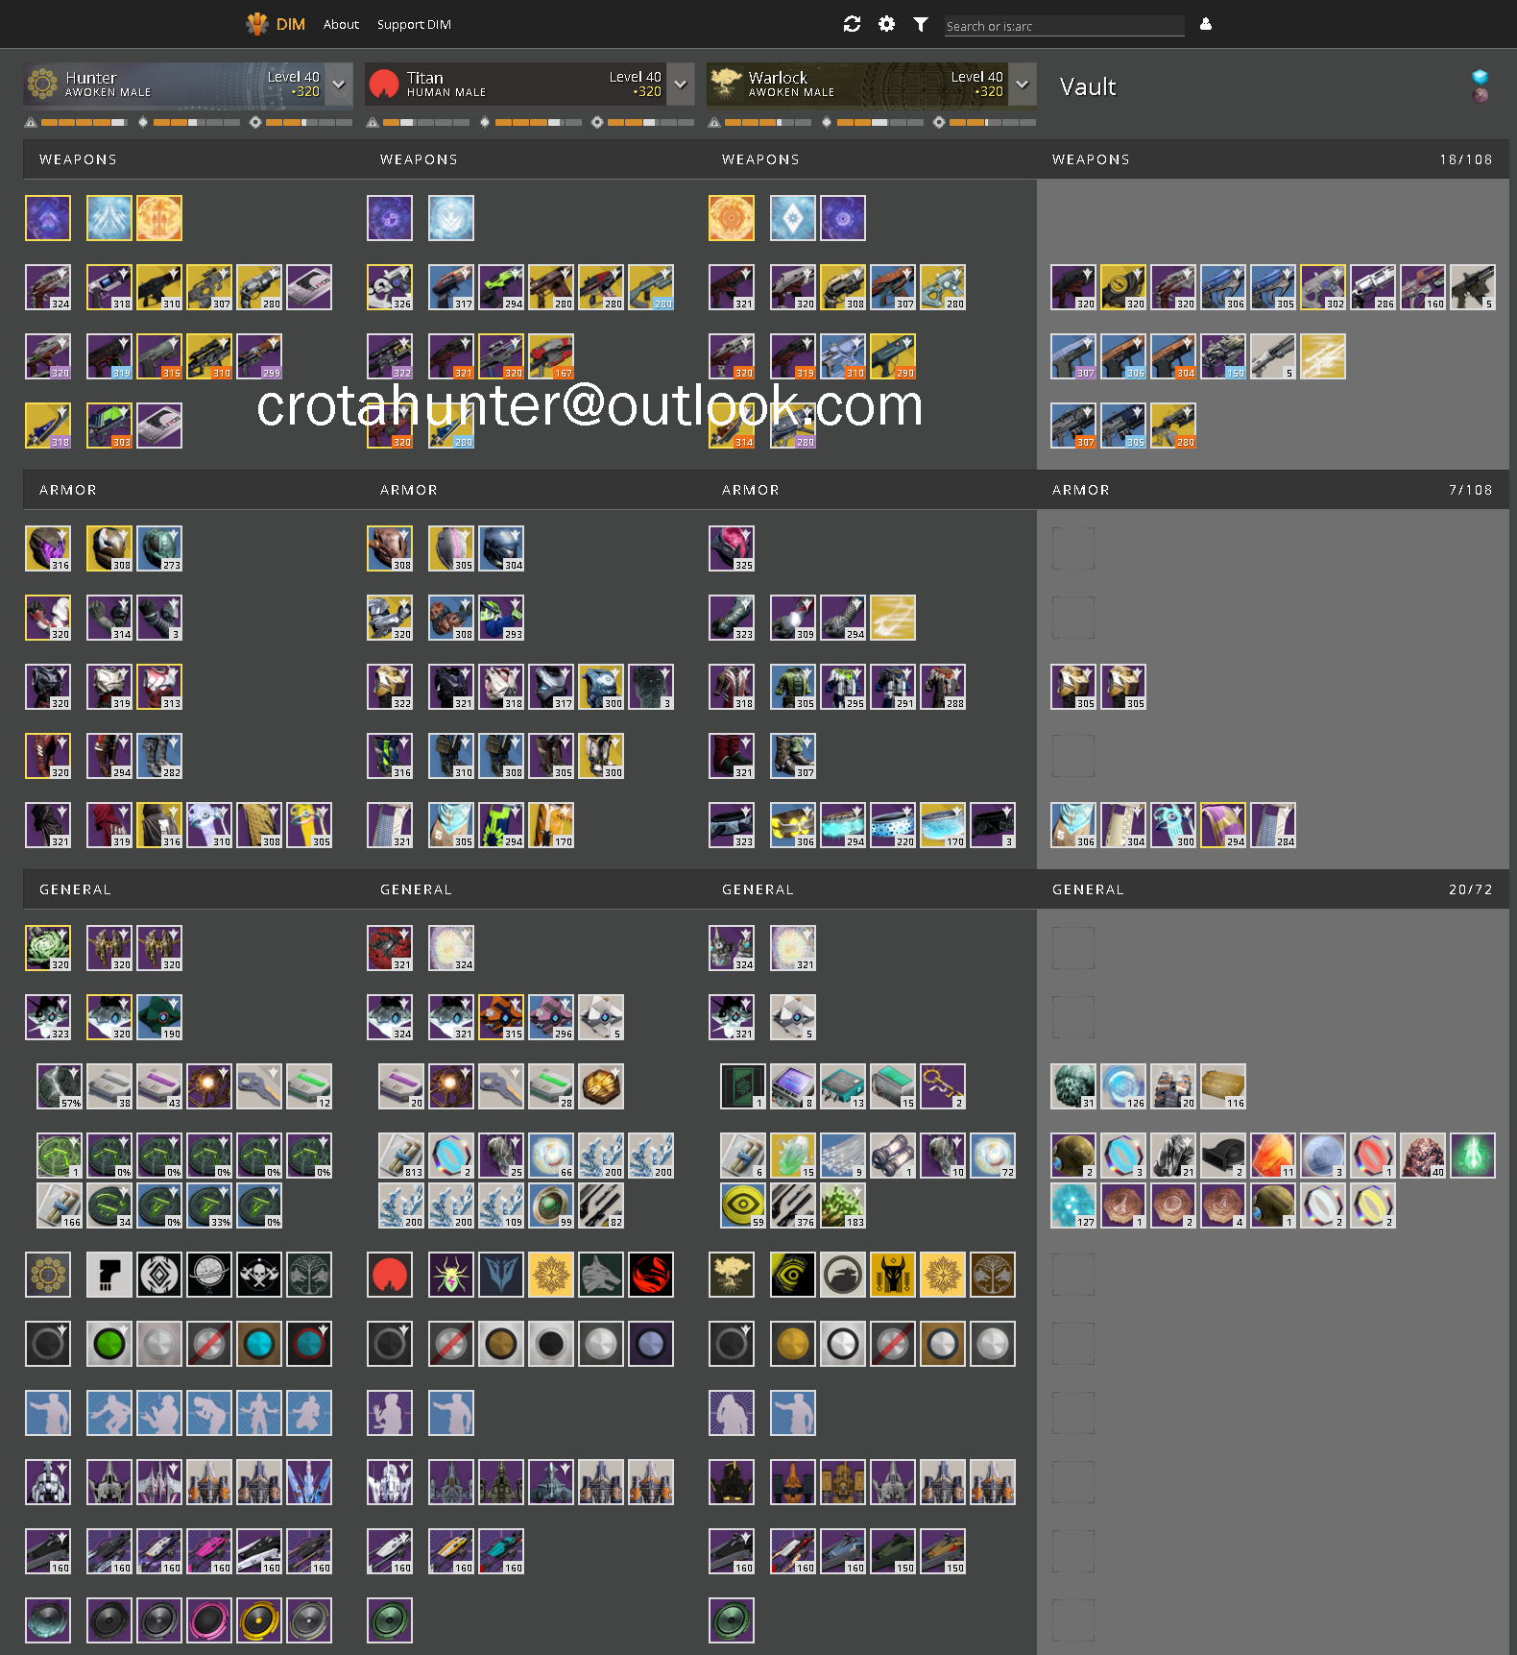Select Titan's 322 chest armor

tap(390, 687)
